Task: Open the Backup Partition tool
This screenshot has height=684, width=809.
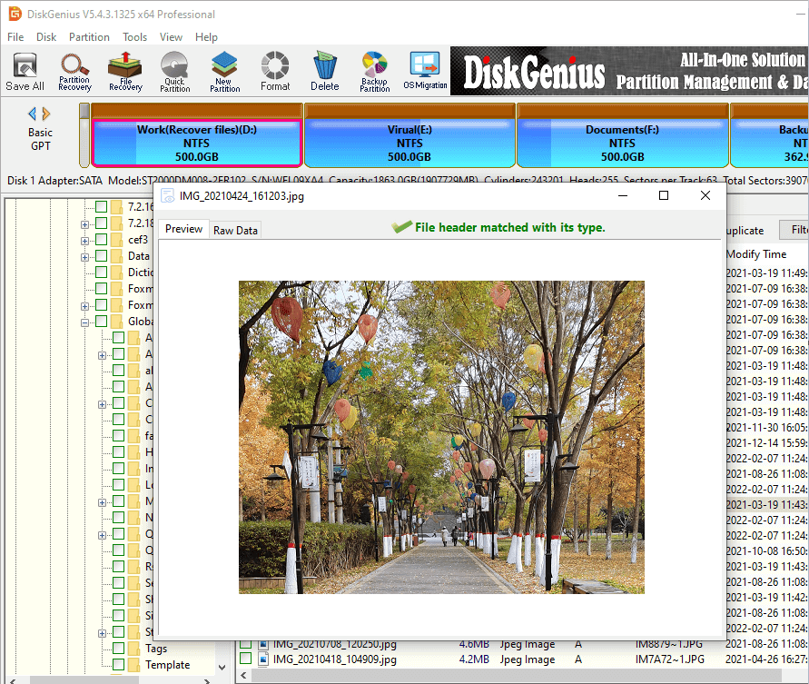Action: pyautogui.click(x=374, y=71)
